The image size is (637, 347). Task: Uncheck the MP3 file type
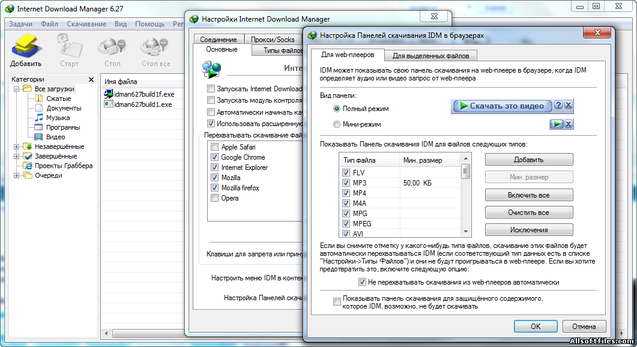click(346, 183)
